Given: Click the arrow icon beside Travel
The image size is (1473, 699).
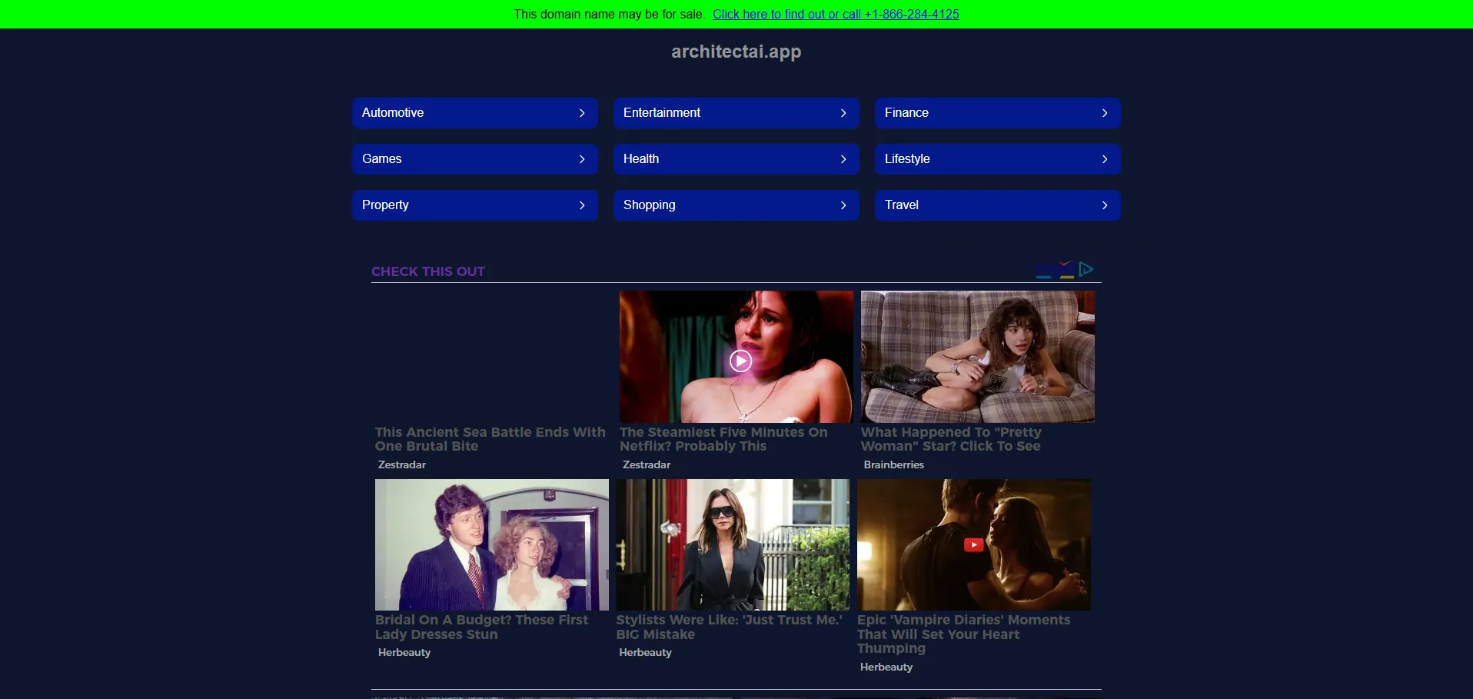Looking at the screenshot, I should (x=1105, y=205).
